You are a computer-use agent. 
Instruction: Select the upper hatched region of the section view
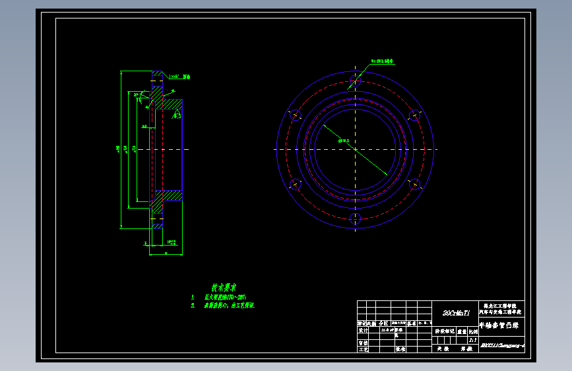tap(167, 98)
